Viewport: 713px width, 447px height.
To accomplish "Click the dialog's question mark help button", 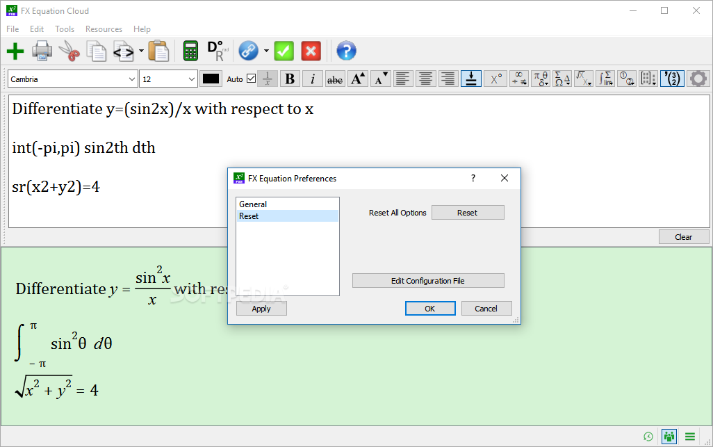I will 473,178.
